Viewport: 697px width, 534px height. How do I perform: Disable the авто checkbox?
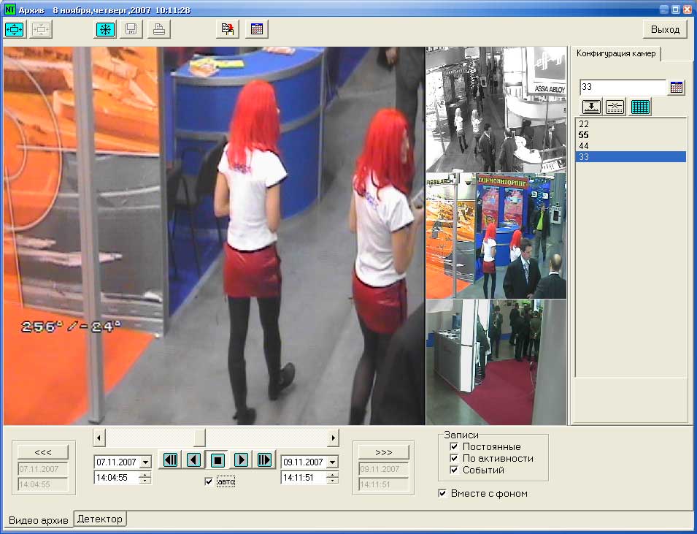click(209, 481)
